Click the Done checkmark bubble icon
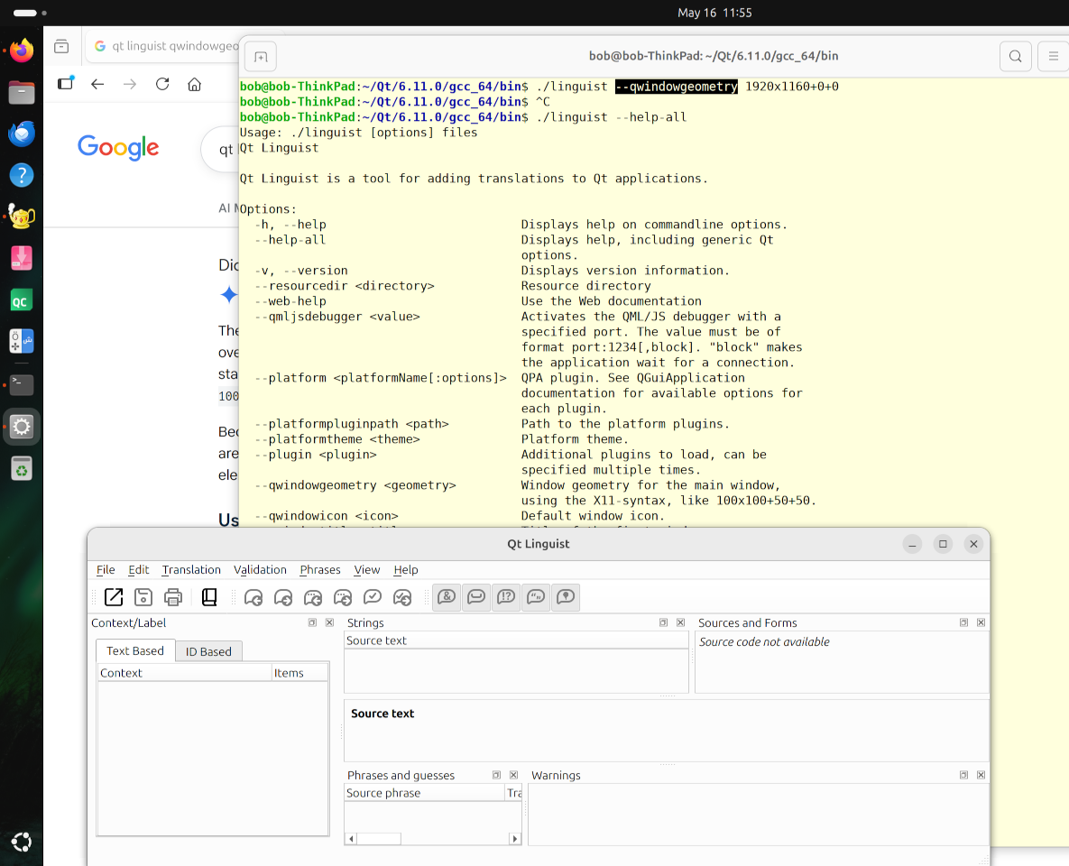 pyautogui.click(x=373, y=597)
